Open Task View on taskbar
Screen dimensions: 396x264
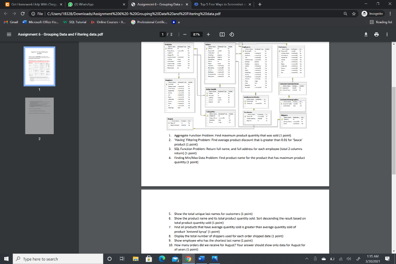click(x=122, y=259)
